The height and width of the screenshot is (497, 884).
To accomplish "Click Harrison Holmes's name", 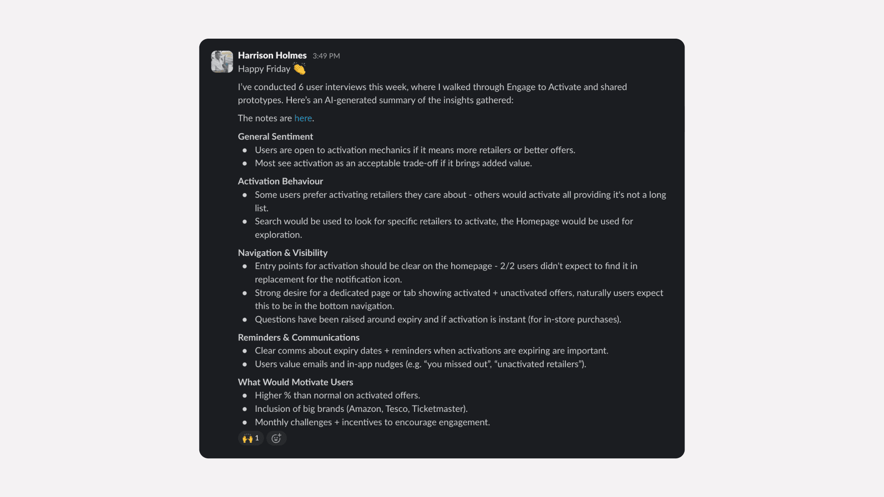I will click(x=272, y=55).
